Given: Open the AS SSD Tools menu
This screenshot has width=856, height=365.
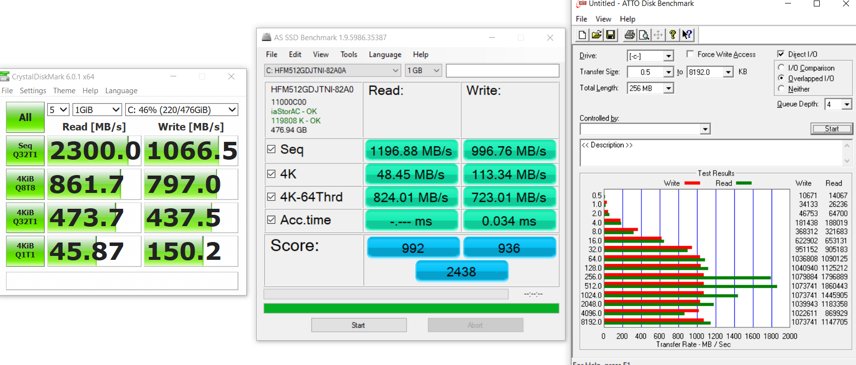Looking at the screenshot, I should (349, 55).
